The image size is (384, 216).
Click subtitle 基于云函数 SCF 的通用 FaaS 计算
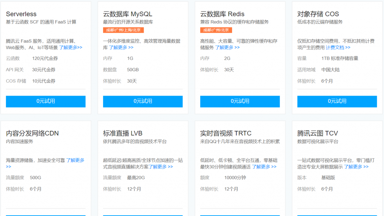(x=41, y=22)
